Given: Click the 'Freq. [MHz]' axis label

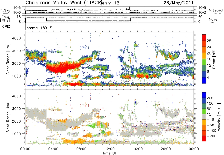Looking at the screenshot, I should [x=5, y=19].
